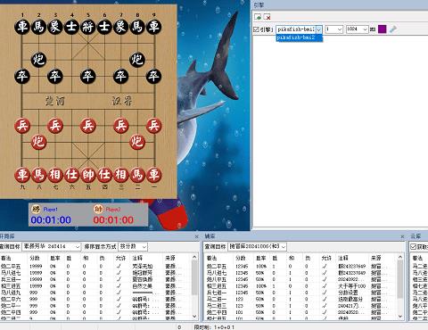The height and width of the screenshot is (330, 428).
Task: Click the purple color swatch in the engine toolbar
Action: click(382, 29)
